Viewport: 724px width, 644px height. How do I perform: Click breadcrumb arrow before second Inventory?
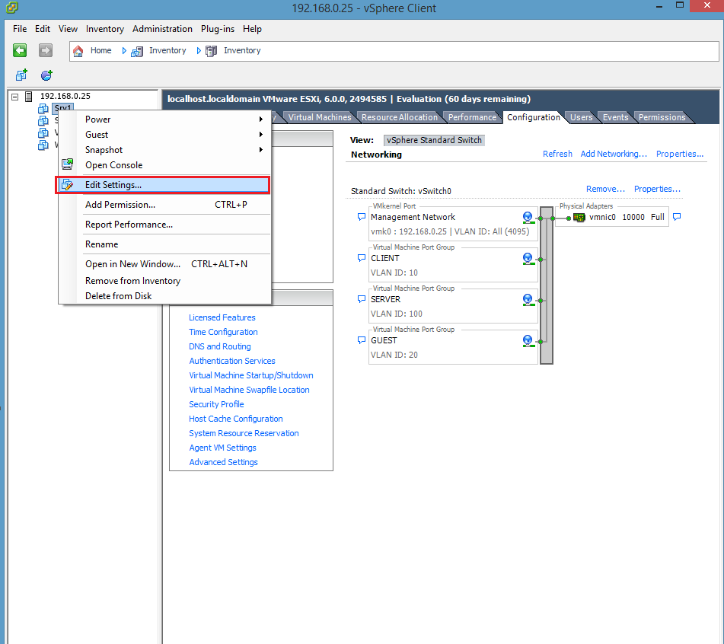coord(199,51)
